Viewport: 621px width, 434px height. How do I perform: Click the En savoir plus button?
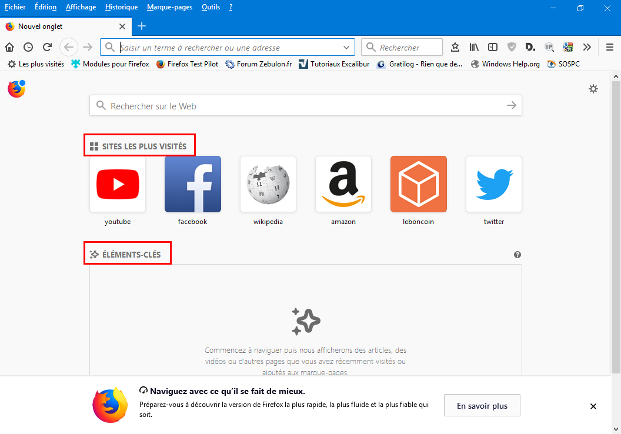click(x=482, y=406)
